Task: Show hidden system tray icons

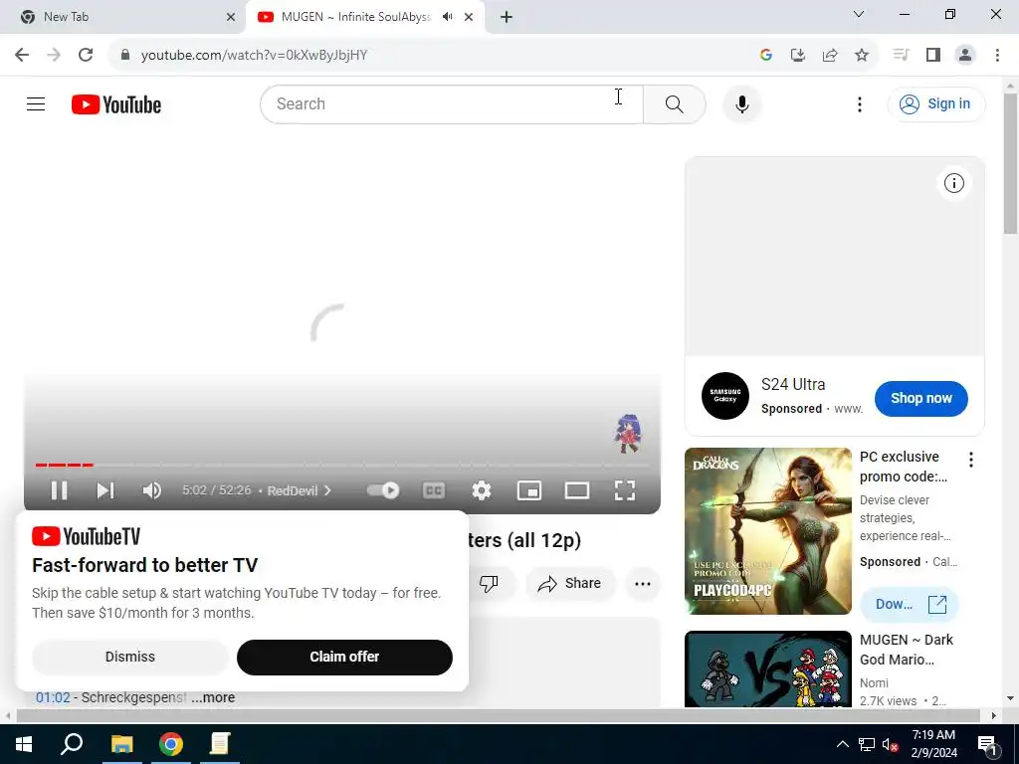Action: click(x=842, y=744)
